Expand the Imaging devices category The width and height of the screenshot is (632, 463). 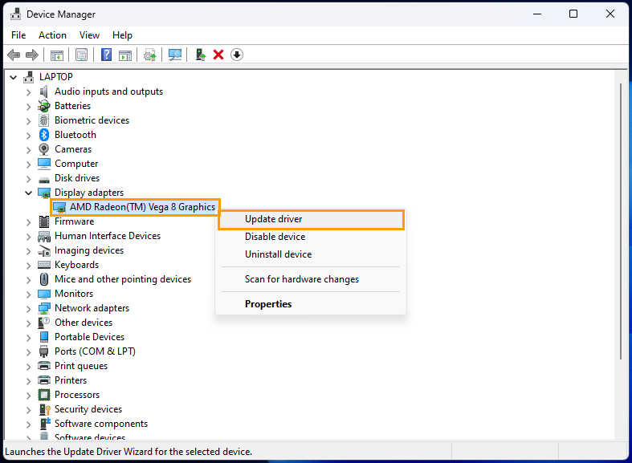point(29,251)
